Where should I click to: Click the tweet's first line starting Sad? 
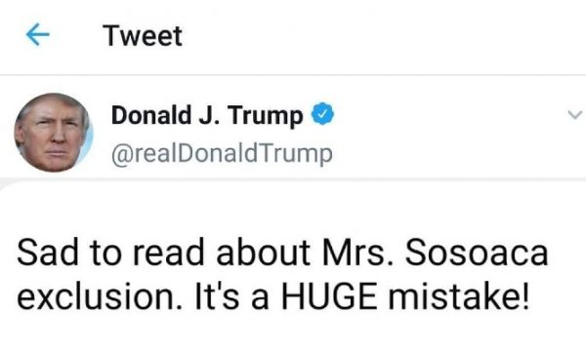point(282,253)
